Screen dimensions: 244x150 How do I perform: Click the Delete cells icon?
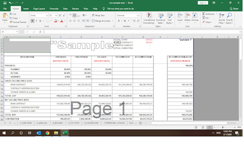(187, 15)
